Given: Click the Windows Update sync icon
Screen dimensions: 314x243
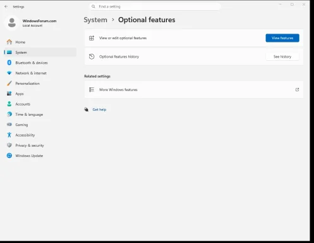Looking at the screenshot, I should pos(9,156).
